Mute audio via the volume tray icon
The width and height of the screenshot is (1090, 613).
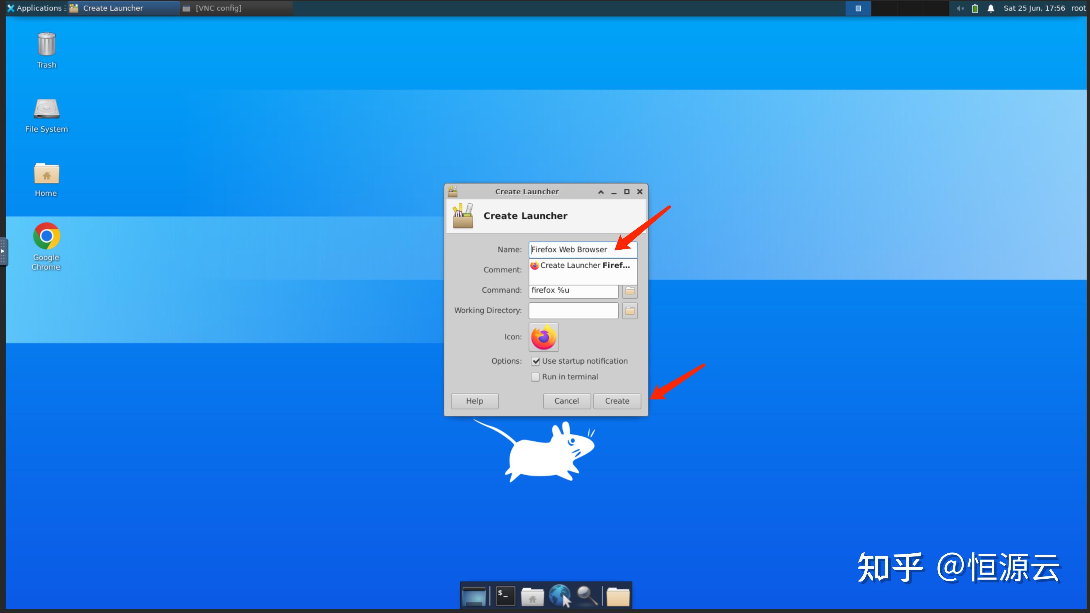[960, 8]
